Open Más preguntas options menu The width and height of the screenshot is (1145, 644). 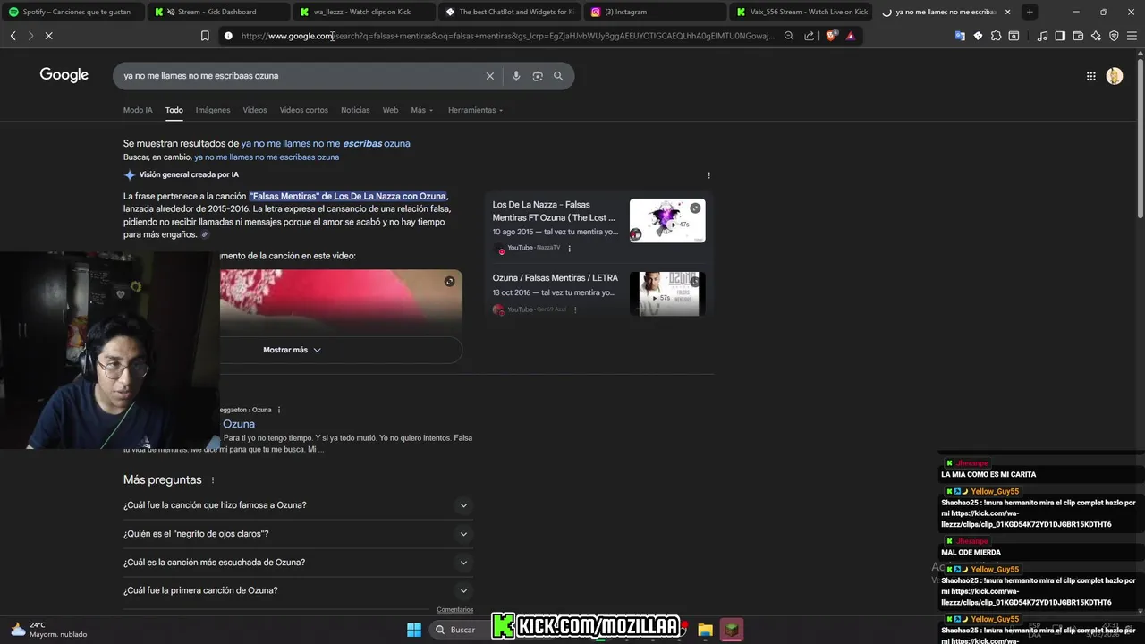point(213,480)
